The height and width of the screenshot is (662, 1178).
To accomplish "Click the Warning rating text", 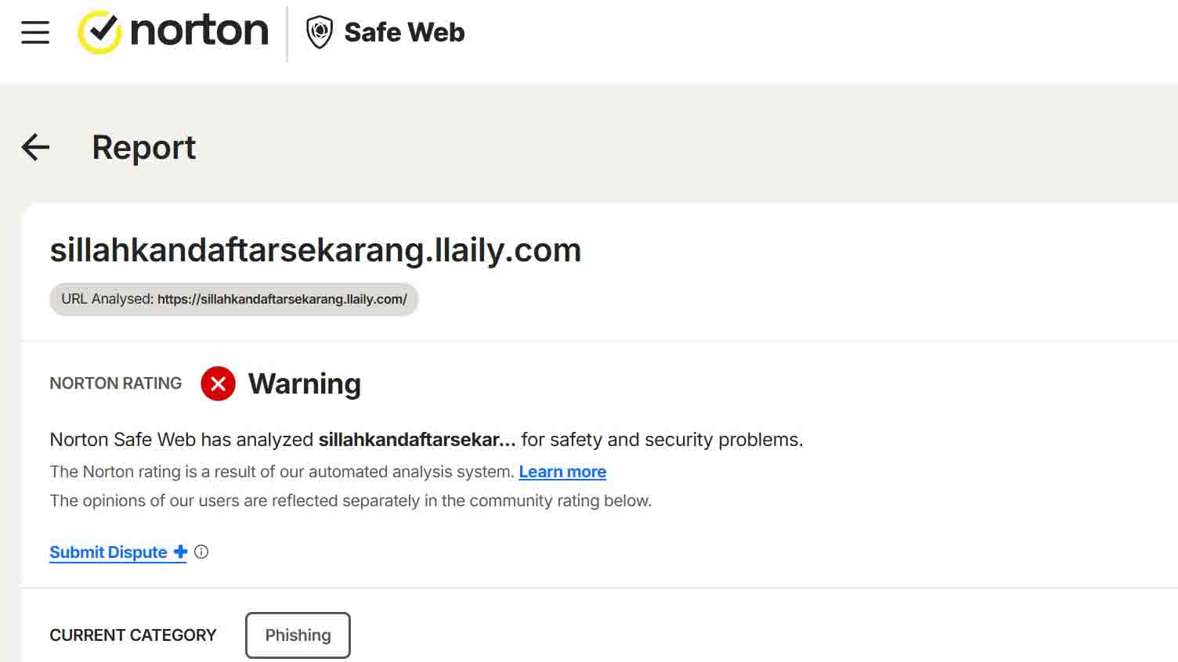I will coord(305,383).
